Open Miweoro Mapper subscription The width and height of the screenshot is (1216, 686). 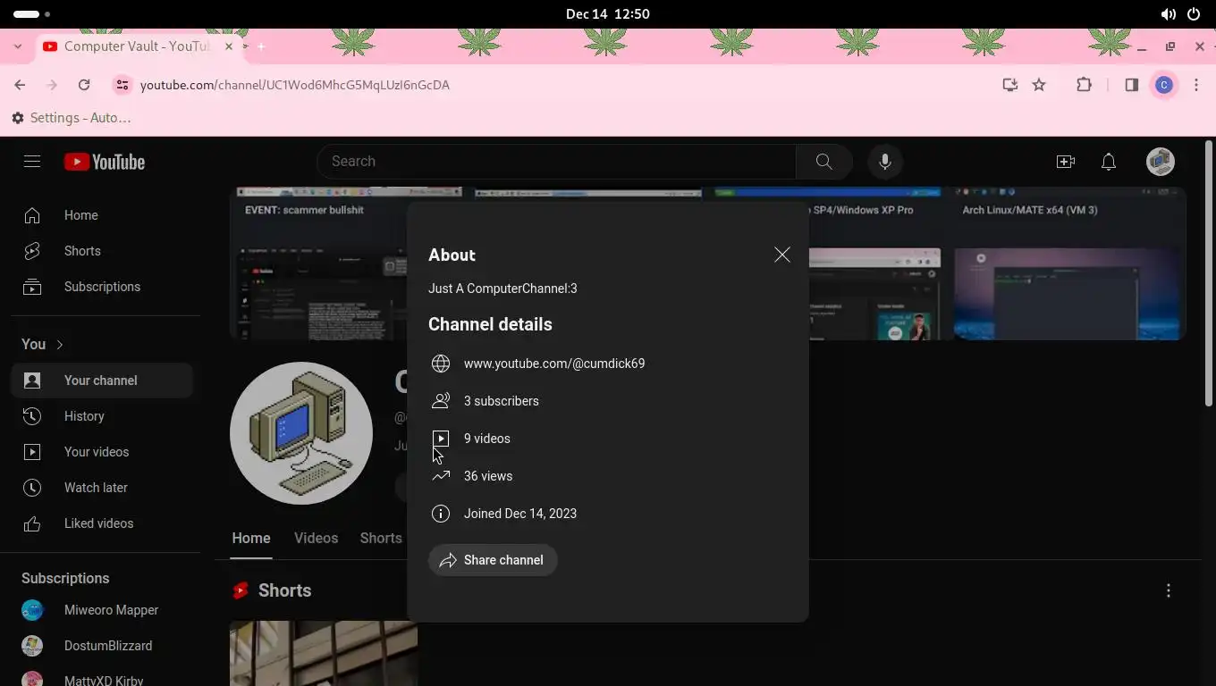[102, 610]
